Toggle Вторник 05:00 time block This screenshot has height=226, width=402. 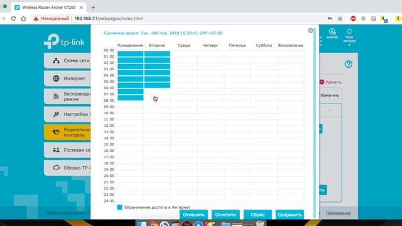157,85
